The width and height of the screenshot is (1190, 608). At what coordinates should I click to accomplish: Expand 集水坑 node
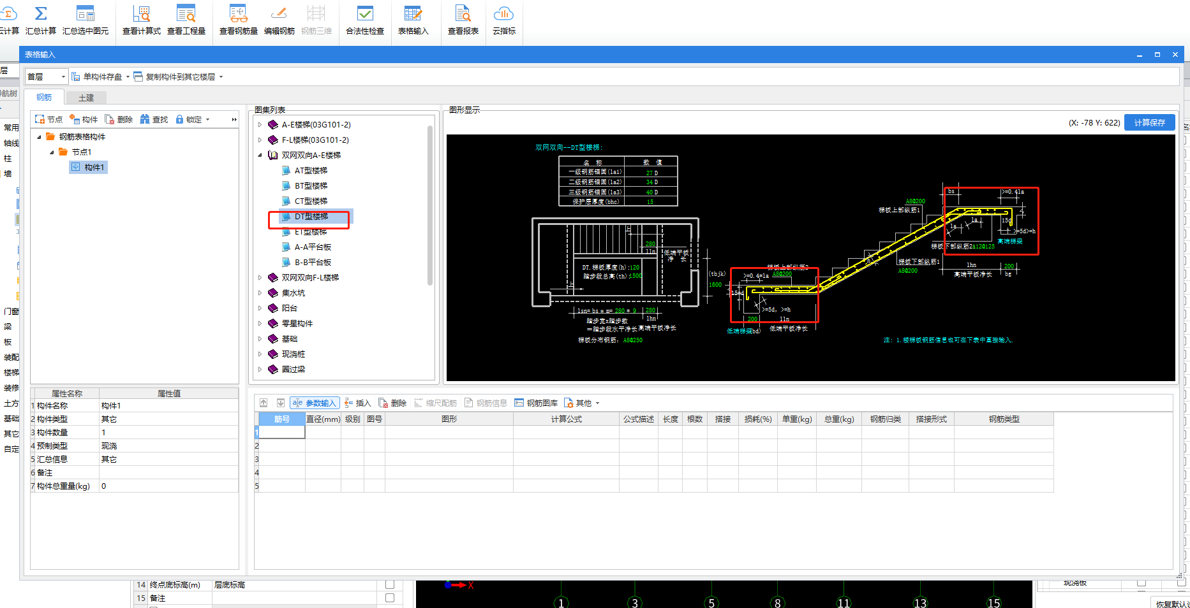coord(260,293)
